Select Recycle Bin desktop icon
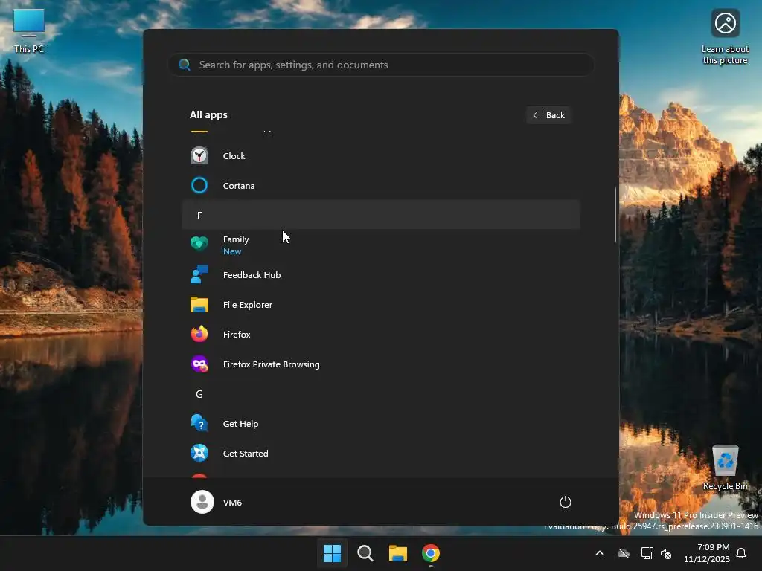Screen dimensions: 762x571 [x=725, y=468]
